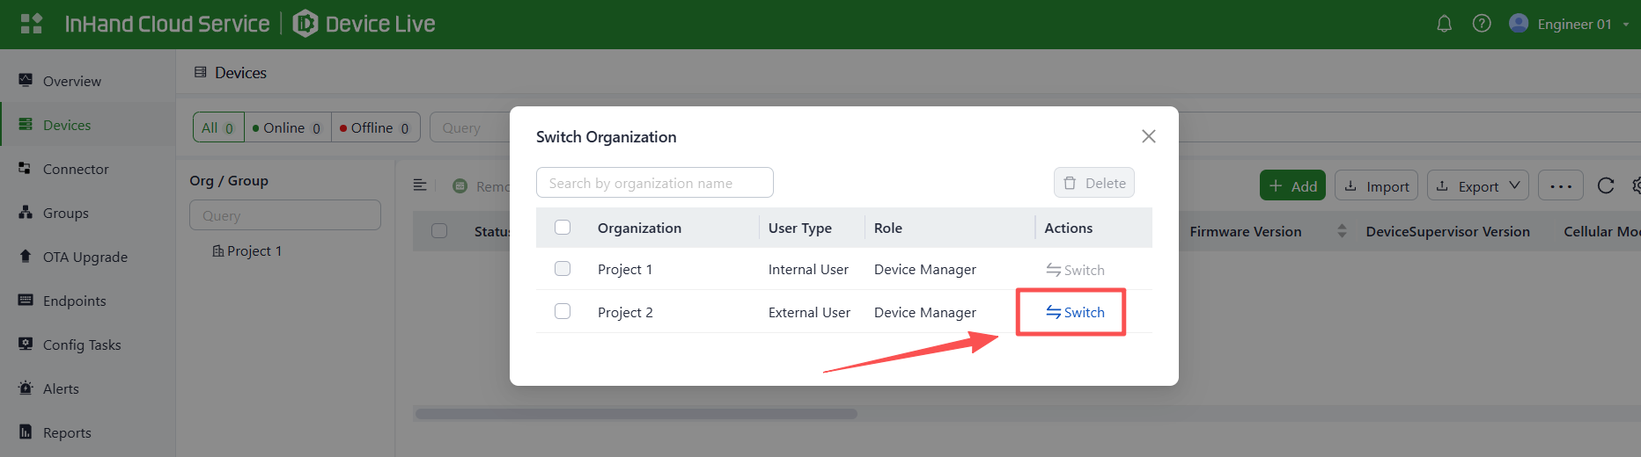
Task: Close the Switch Organization dialog
Action: [1148, 136]
